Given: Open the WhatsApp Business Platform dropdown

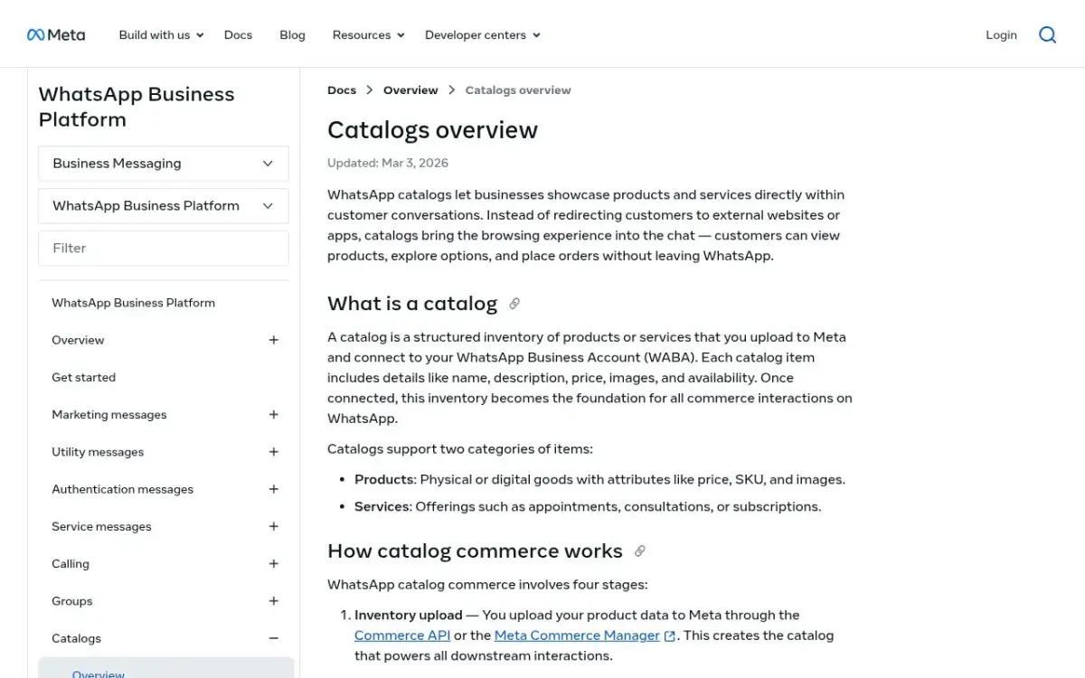Looking at the screenshot, I should point(164,206).
